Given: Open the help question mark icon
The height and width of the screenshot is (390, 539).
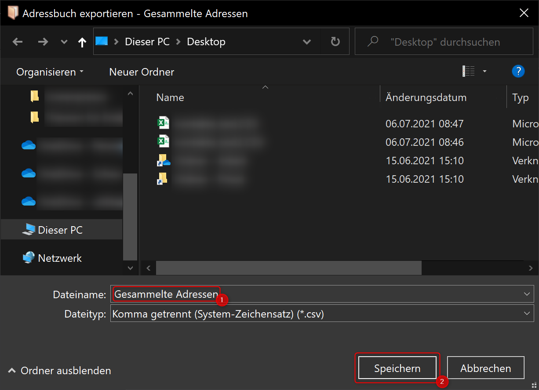Looking at the screenshot, I should click(x=518, y=71).
